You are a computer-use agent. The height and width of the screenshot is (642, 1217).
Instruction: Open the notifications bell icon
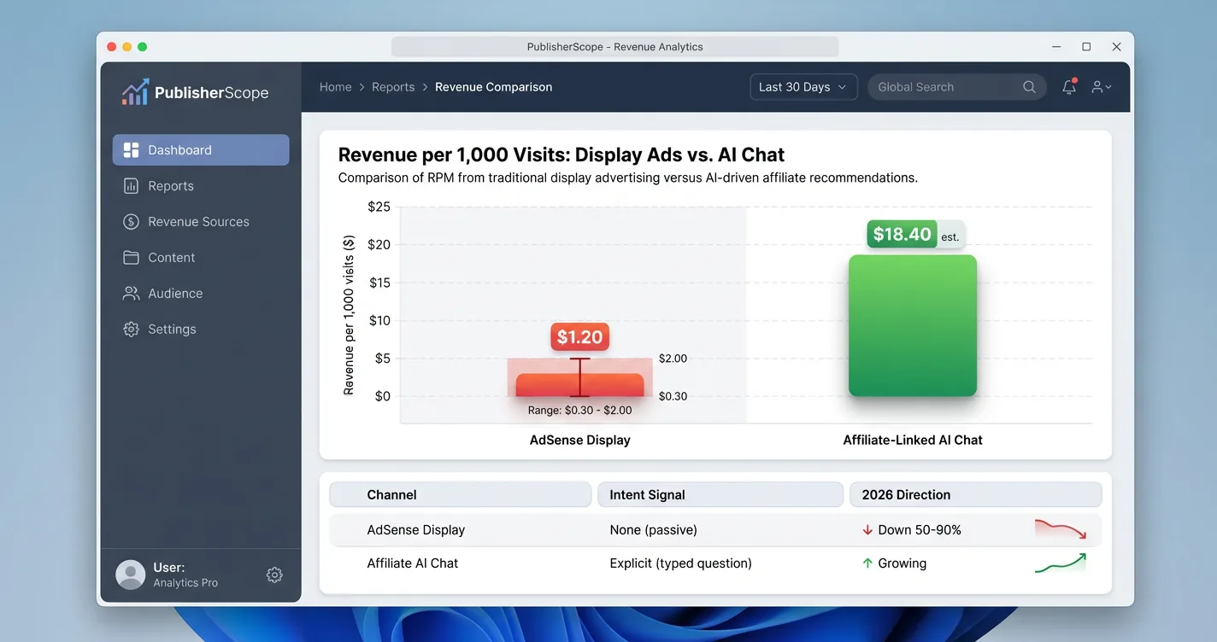click(1068, 86)
